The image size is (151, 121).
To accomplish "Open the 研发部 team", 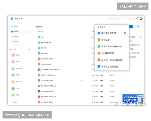I will click(x=16, y=75).
